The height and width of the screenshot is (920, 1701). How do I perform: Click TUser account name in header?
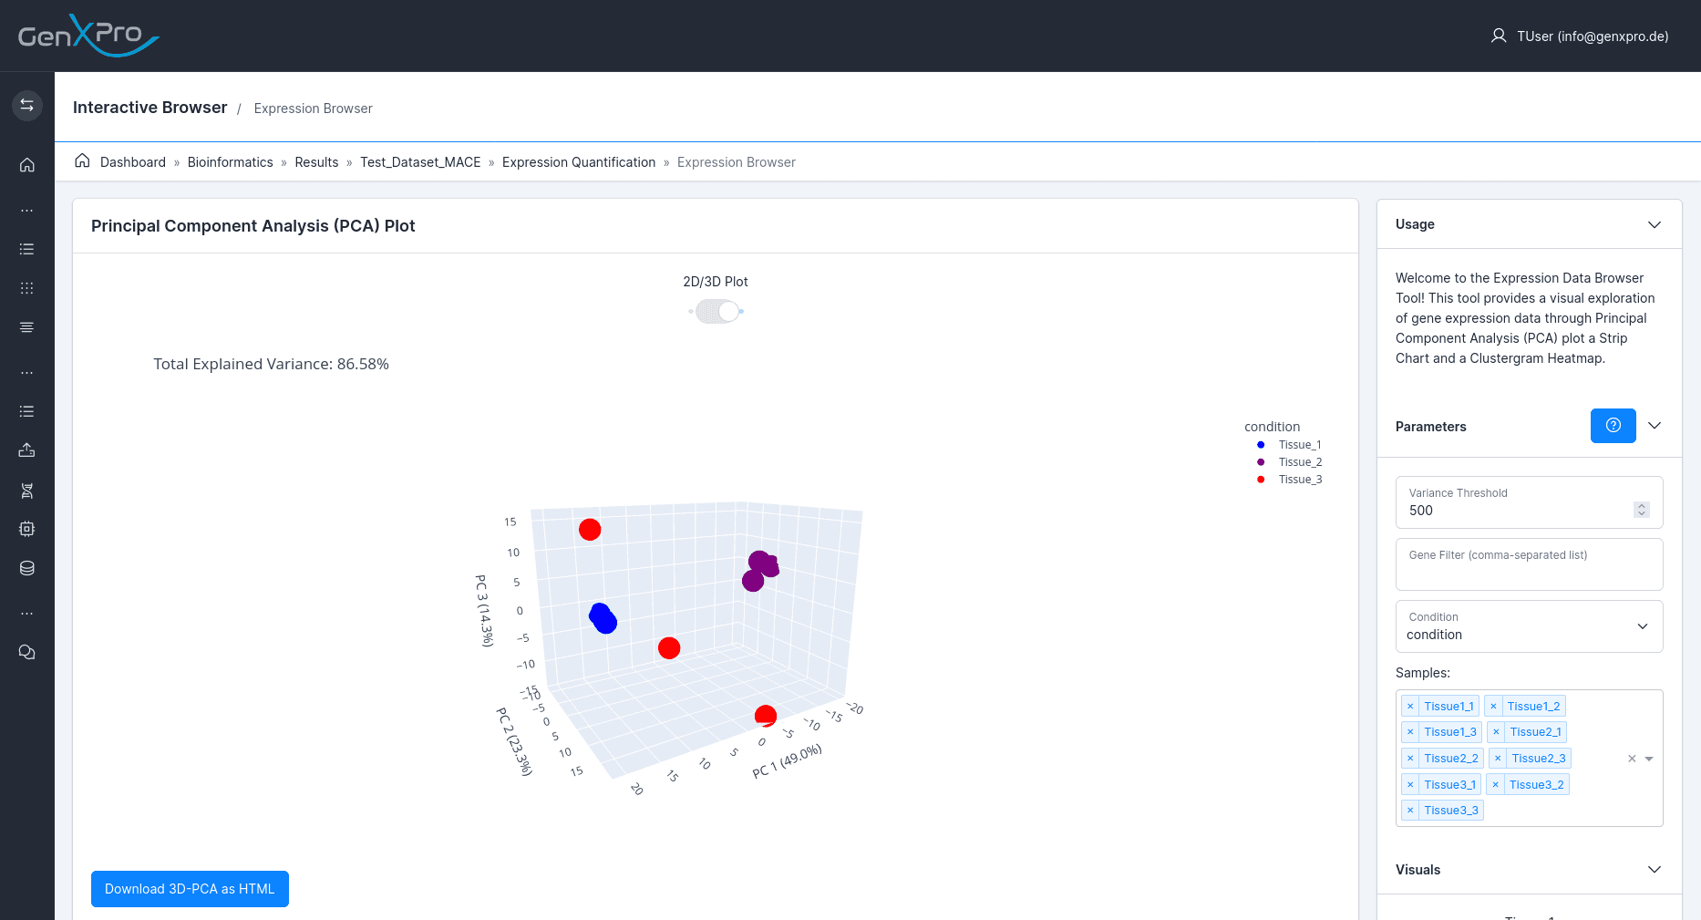click(1593, 36)
